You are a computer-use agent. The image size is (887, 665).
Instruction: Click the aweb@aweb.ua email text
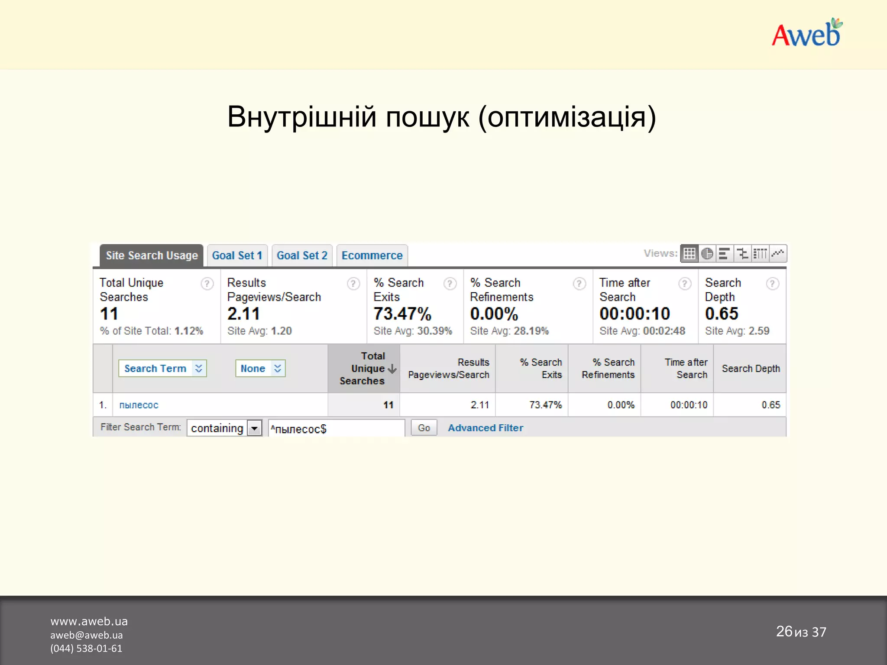[x=87, y=635]
